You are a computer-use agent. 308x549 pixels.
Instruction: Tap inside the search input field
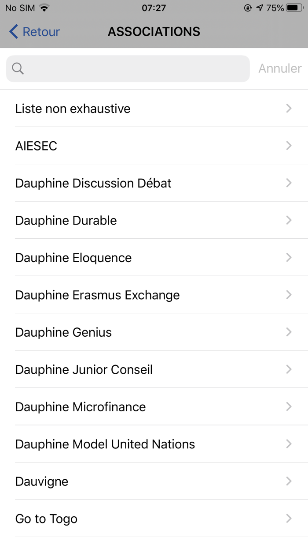pyautogui.click(x=128, y=68)
